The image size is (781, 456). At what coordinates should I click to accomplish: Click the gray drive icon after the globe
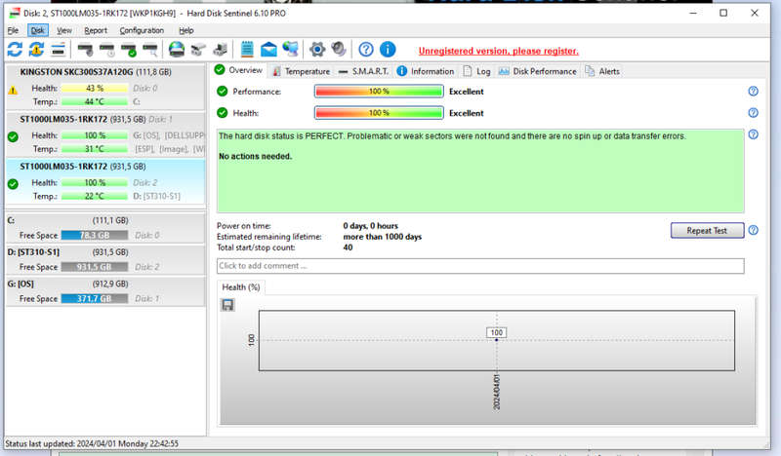(198, 50)
